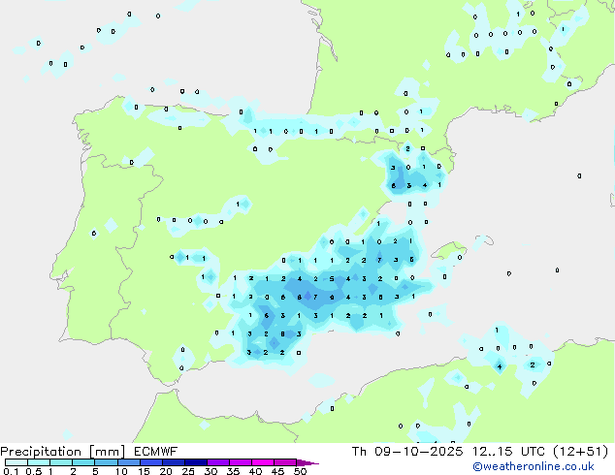Viewport: 615px width, 475px height.
Task: Click the 10–15 mm legend color segment
Action: [x=128, y=462]
